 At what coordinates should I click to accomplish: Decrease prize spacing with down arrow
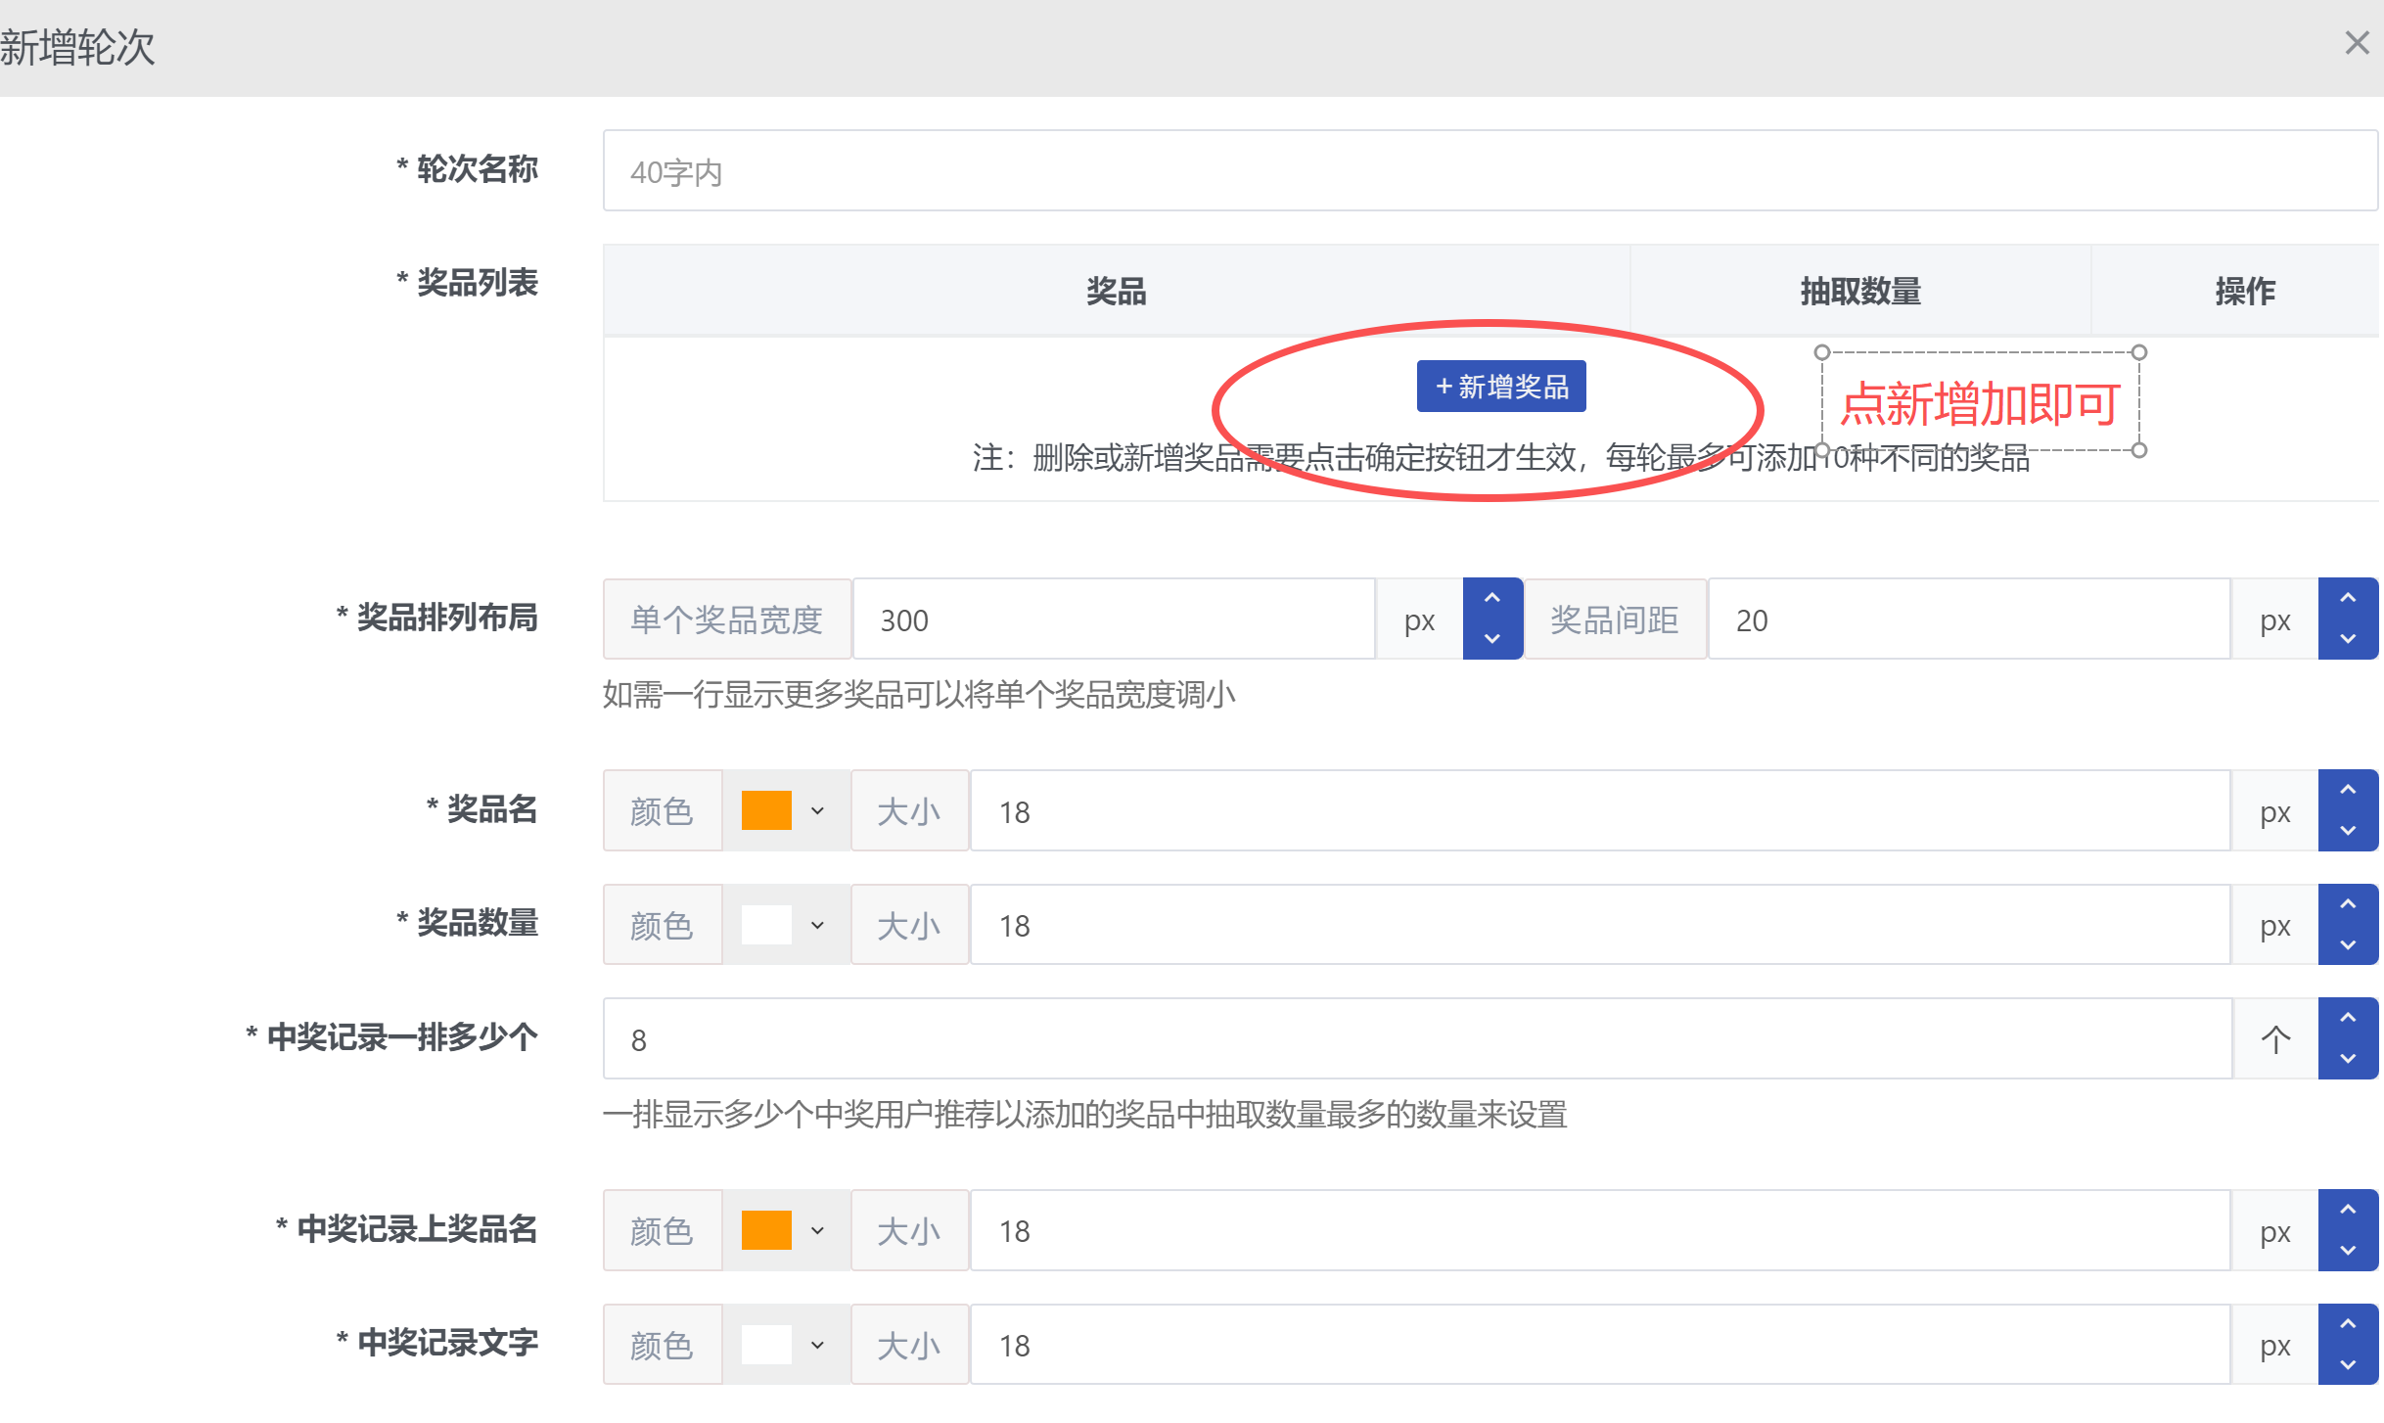(x=2348, y=639)
